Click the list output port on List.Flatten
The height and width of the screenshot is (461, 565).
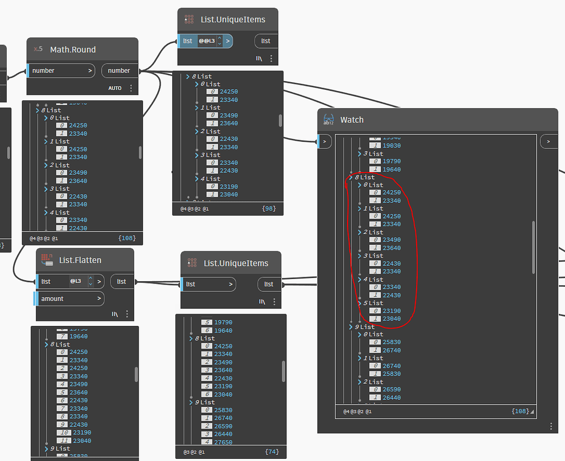click(x=122, y=281)
